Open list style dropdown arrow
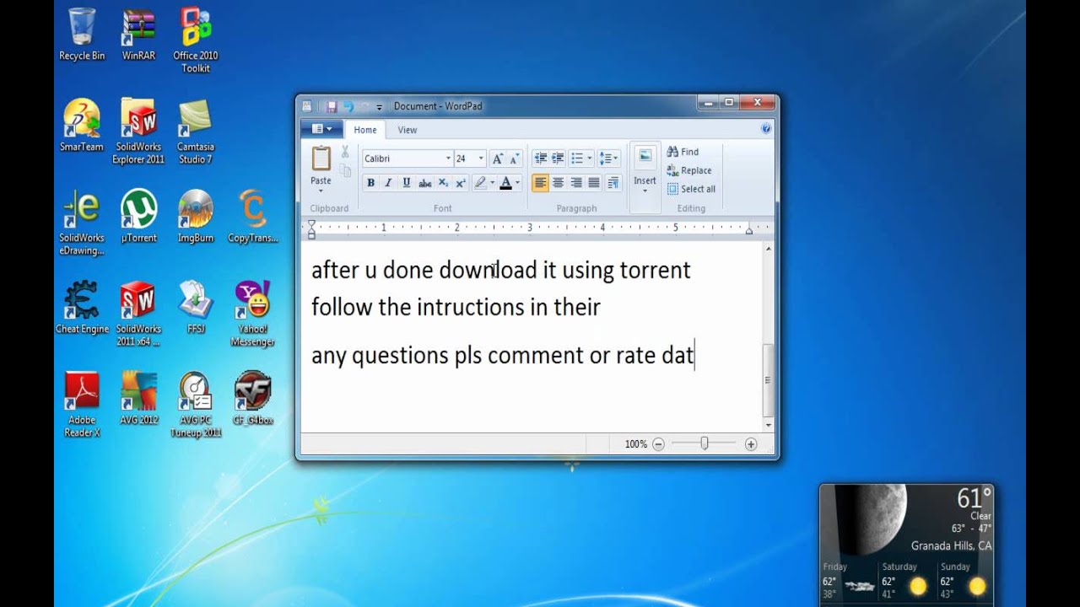Viewport: 1080px width, 607px height. tap(589, 158)
